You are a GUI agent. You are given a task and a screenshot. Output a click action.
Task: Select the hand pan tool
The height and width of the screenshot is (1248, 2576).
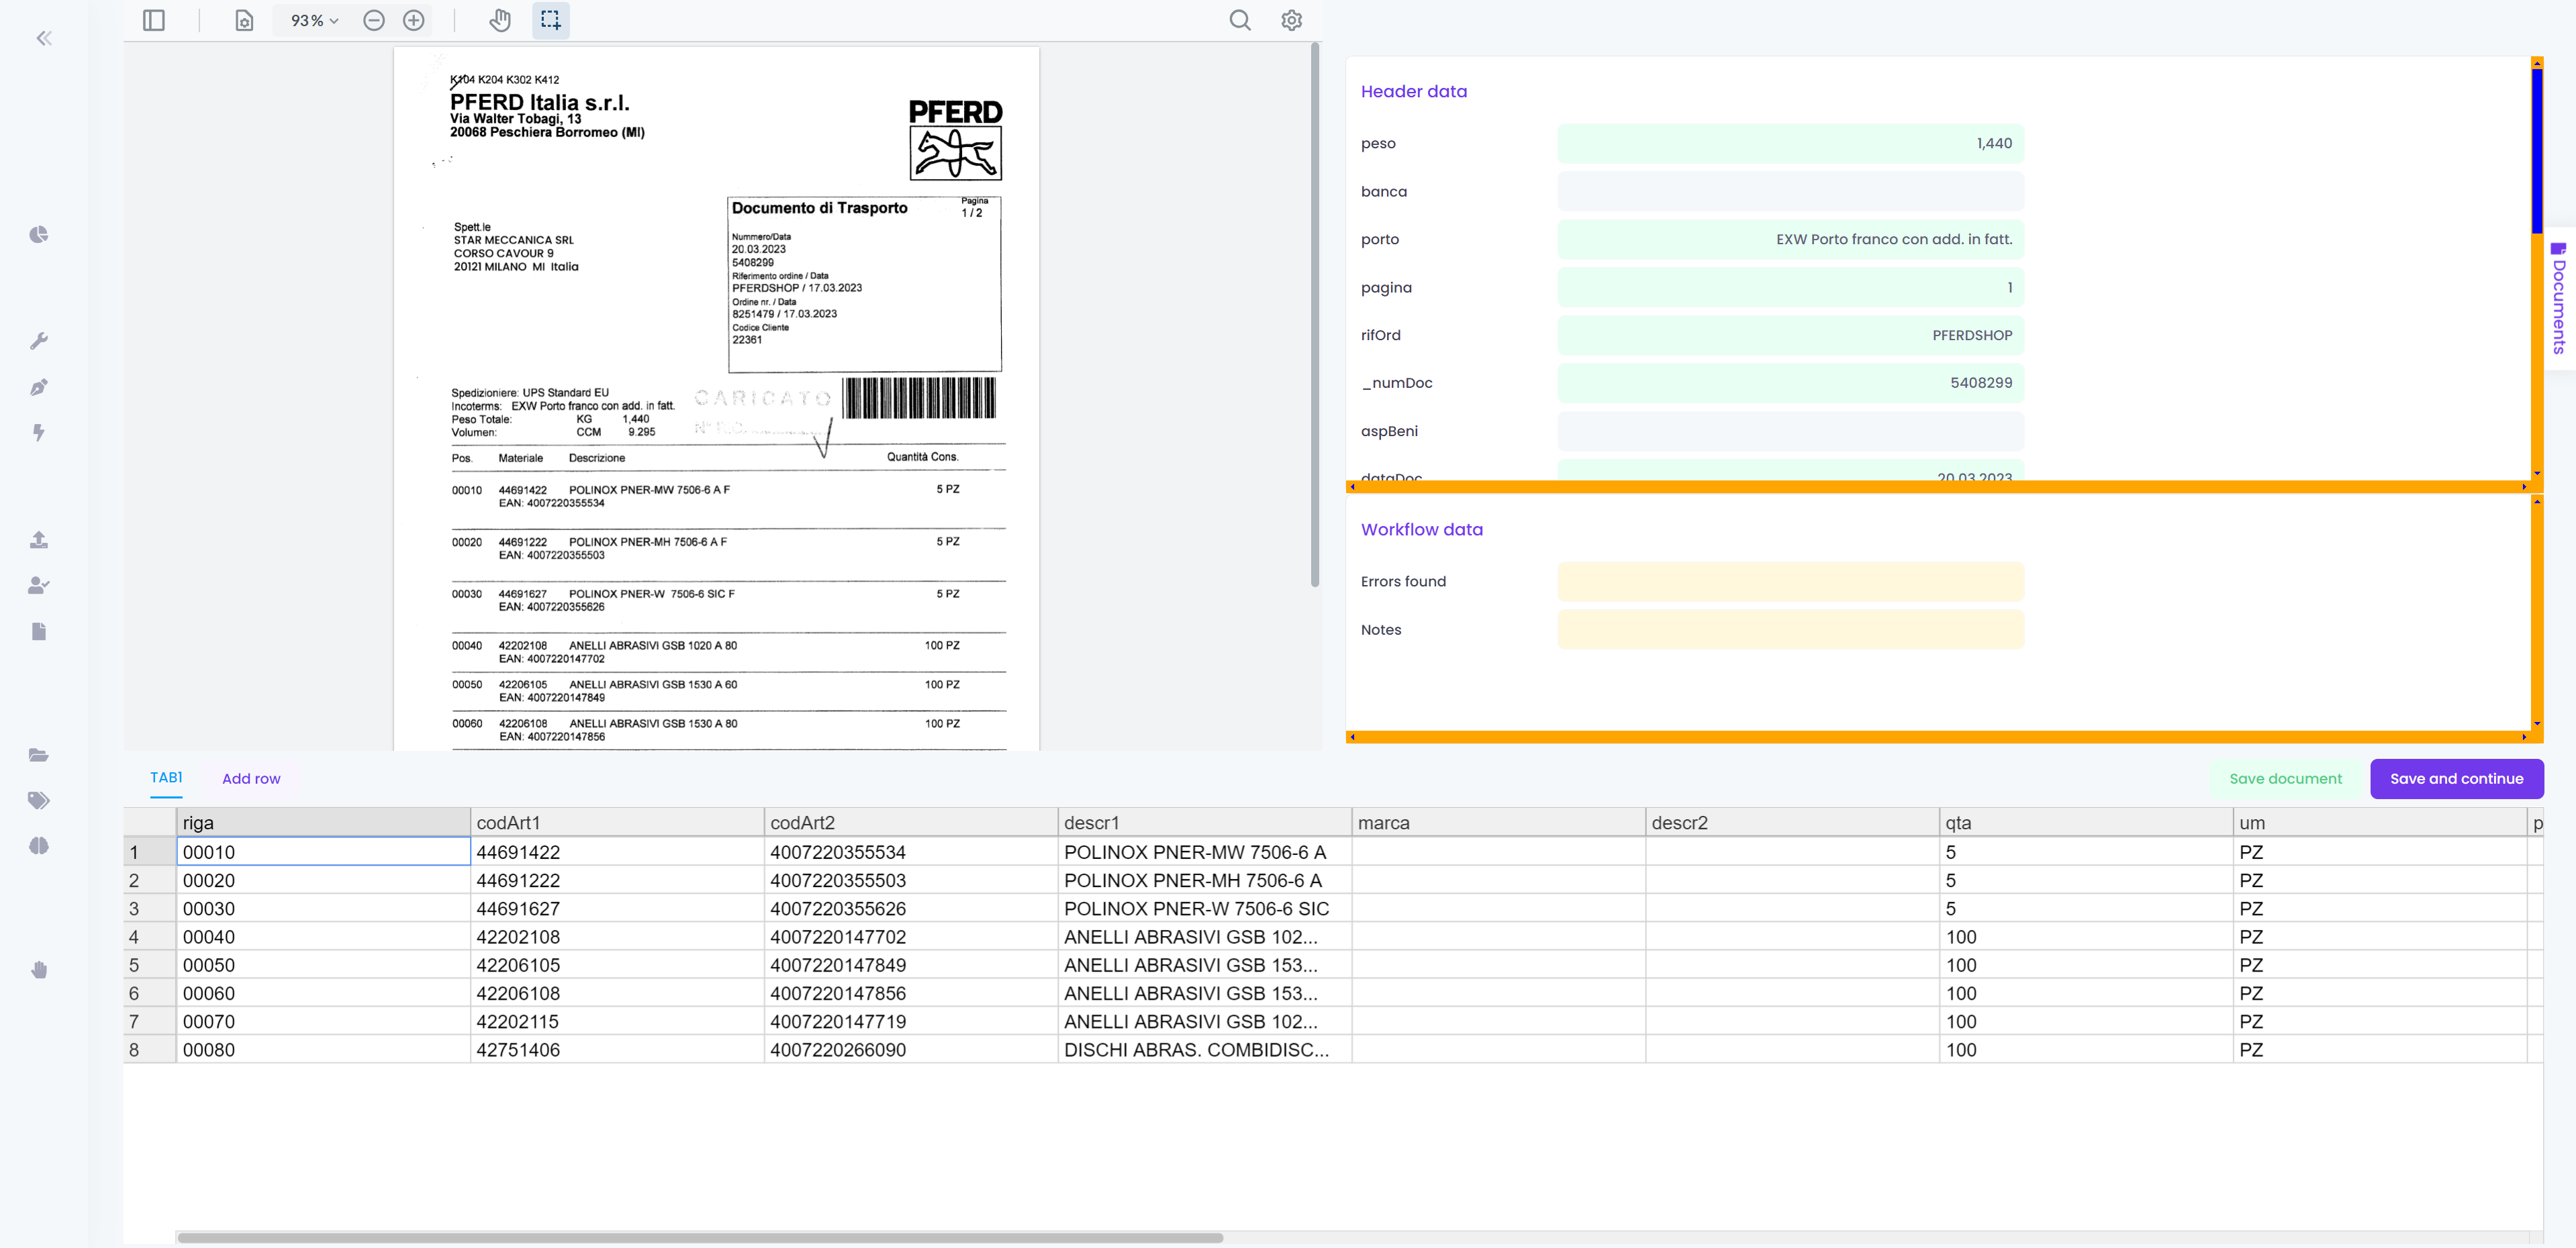(500, 20)
